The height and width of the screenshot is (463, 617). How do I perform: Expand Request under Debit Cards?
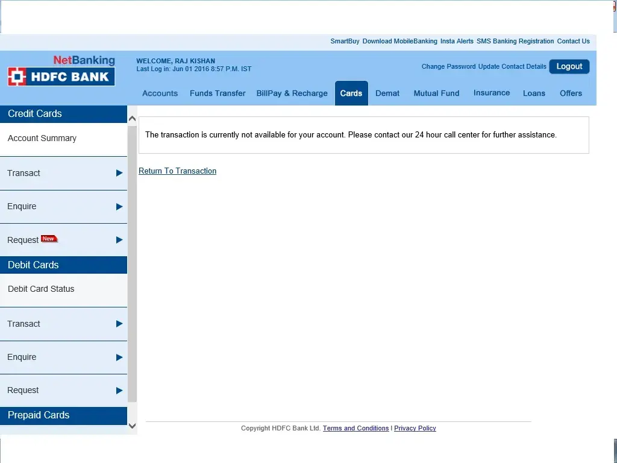(x=63, y=391)
